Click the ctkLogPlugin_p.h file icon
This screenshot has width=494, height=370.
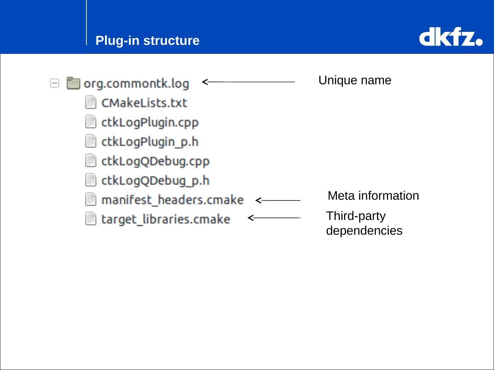(91, 141)
